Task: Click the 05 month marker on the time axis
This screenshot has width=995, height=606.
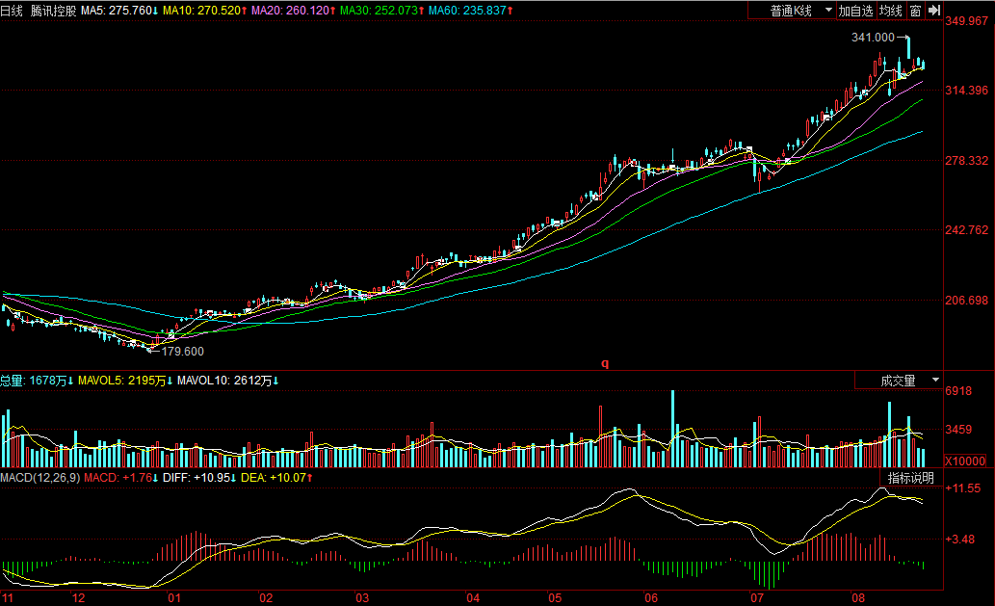Action: point(555,597)
